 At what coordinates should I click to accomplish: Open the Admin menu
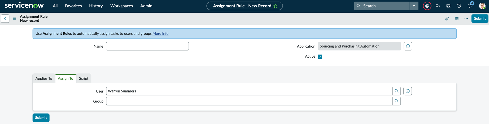tap(146, 6)
